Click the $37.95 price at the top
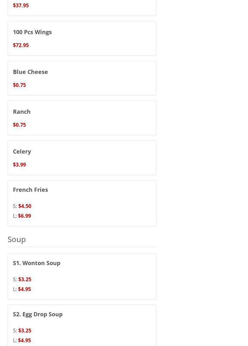 [21, 5]
